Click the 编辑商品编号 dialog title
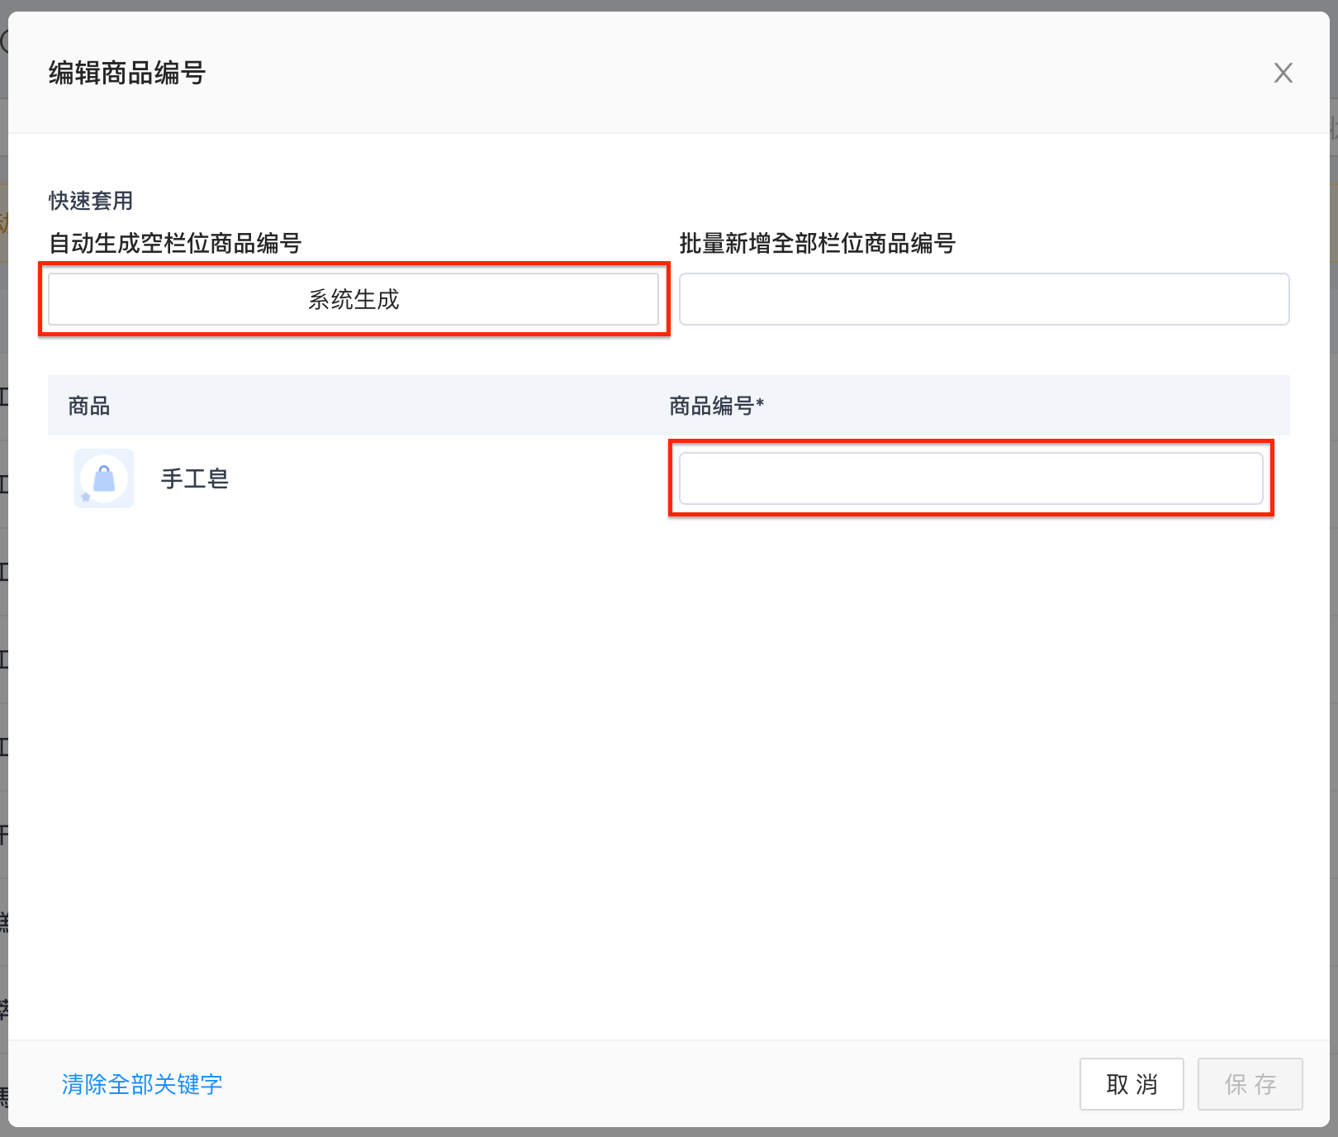Viewport: 1338px width, 1137px height. coord(127,73)
